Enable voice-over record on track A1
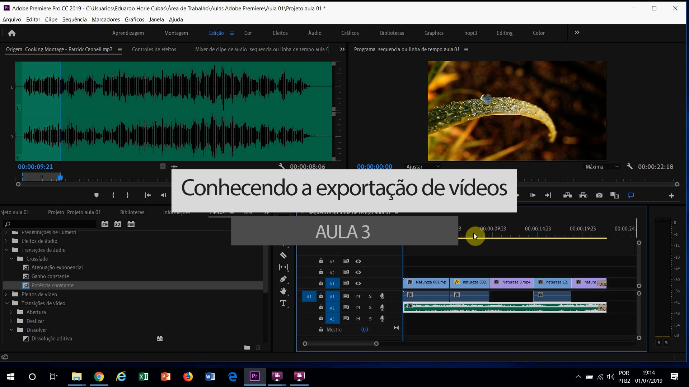689x387 pixels. pos(382,296)
